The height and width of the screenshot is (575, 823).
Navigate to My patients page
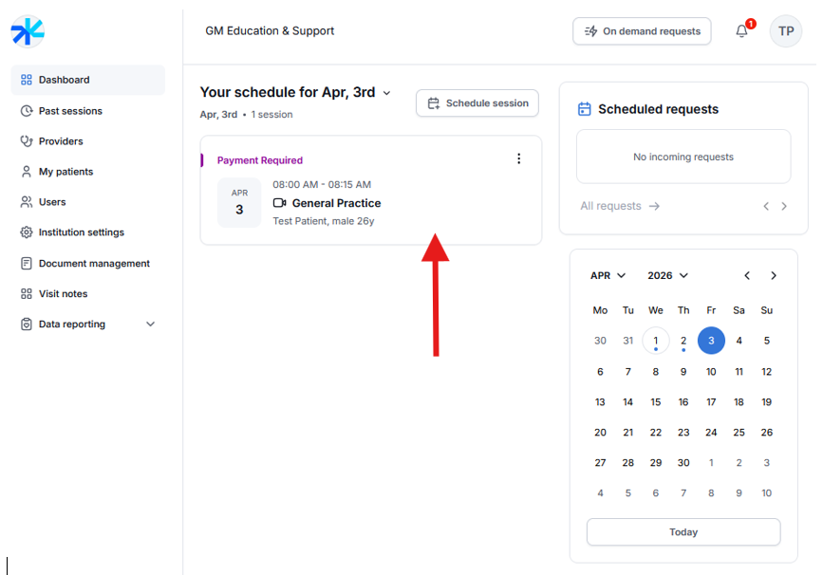pyautogui.click(x=65, y=172)
